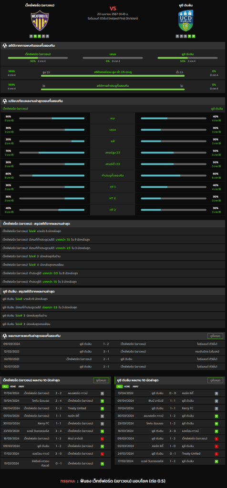The width and height of the screenshot is (227, 488).
Task: Select ALL tab in Wexford last 10 matches
Action: [5, 386]
